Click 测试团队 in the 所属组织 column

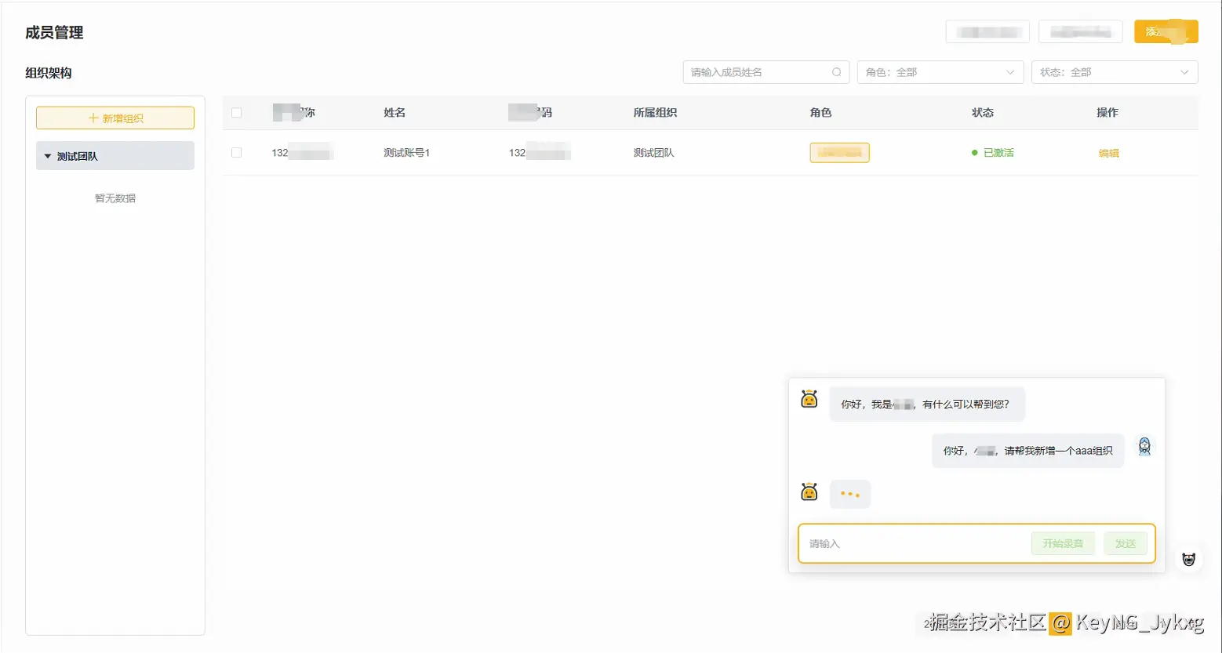[653, 153]
